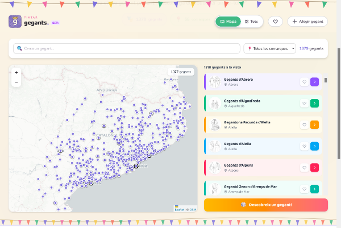Favorite Gegants d'Abrera with heart toggle
The image size is (341, 228).
pos(304,82)
